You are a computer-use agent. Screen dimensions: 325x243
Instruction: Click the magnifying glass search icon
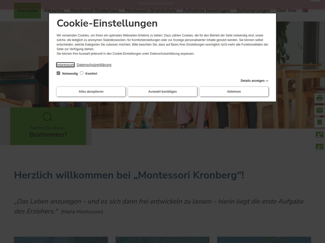click(48, 117)
